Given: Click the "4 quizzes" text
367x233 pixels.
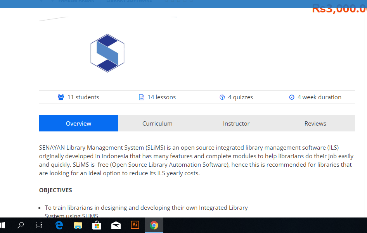Looking at the screenshot, I should tap(241, 97).
